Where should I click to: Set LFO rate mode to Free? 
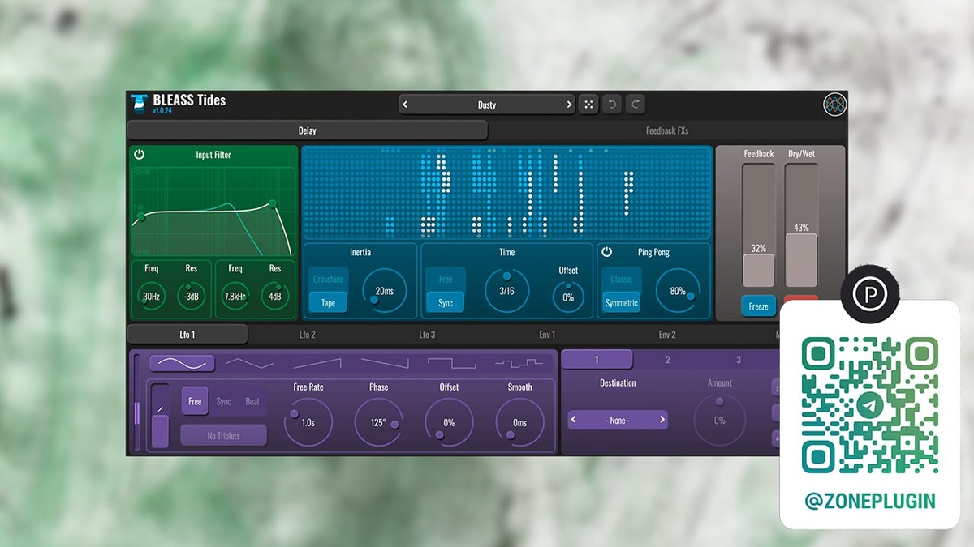click(195, 401)
